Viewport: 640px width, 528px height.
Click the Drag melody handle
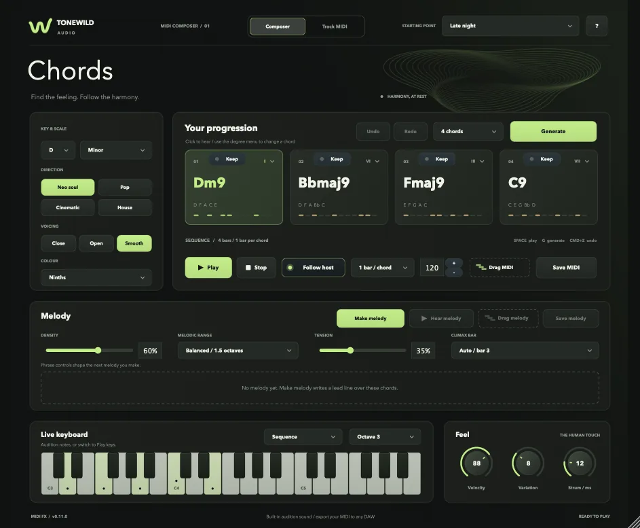pyautogui.click(x=508, y=318)
